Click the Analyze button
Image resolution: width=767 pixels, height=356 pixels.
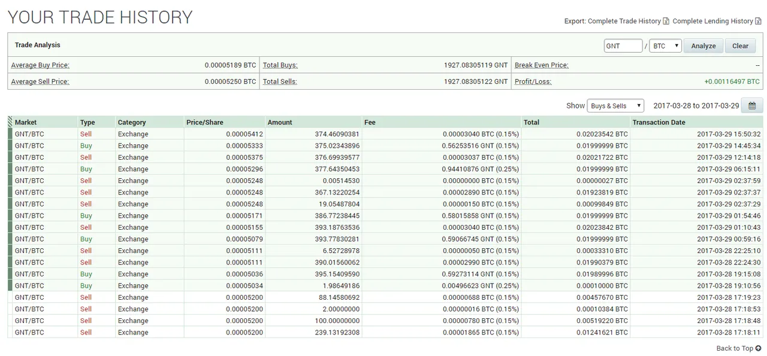[703, 45]
